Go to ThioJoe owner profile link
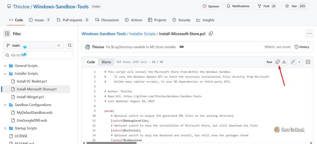 21,7
